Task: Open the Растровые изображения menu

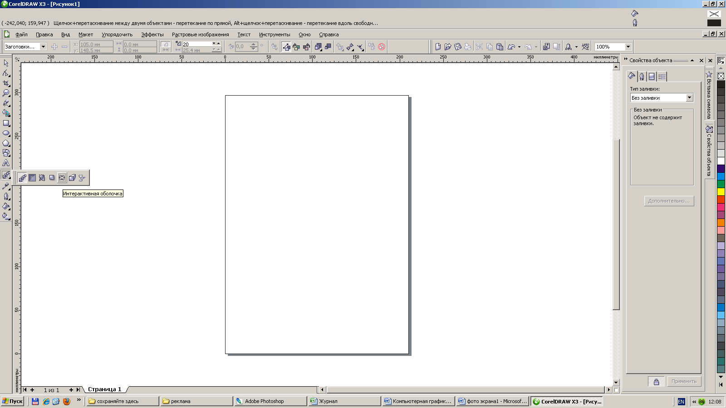Action: point(200,34)
